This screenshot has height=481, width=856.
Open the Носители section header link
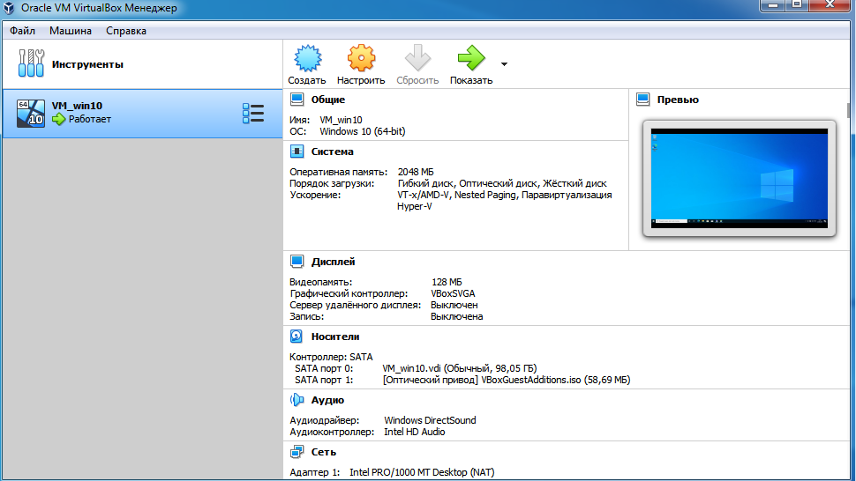(x=335, y=337)
